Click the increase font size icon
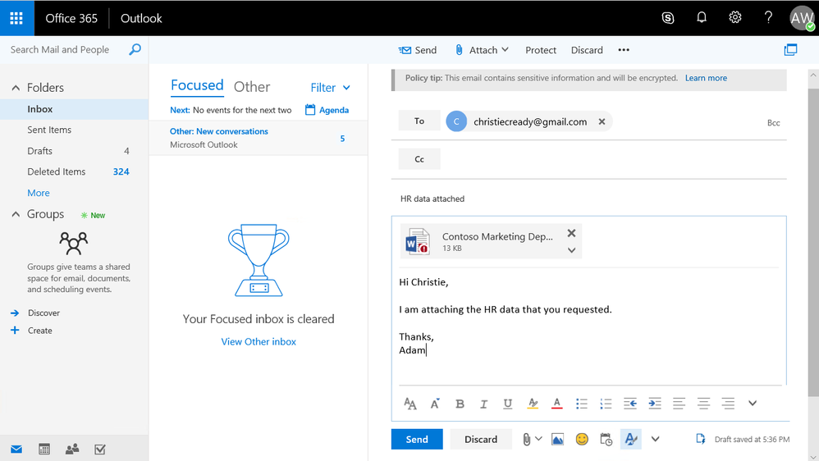 tap(435, 404)
